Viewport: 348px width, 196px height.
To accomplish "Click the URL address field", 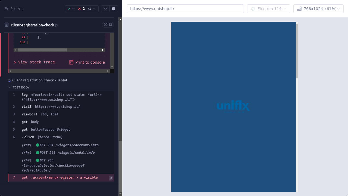I will [x=185, y=9].
